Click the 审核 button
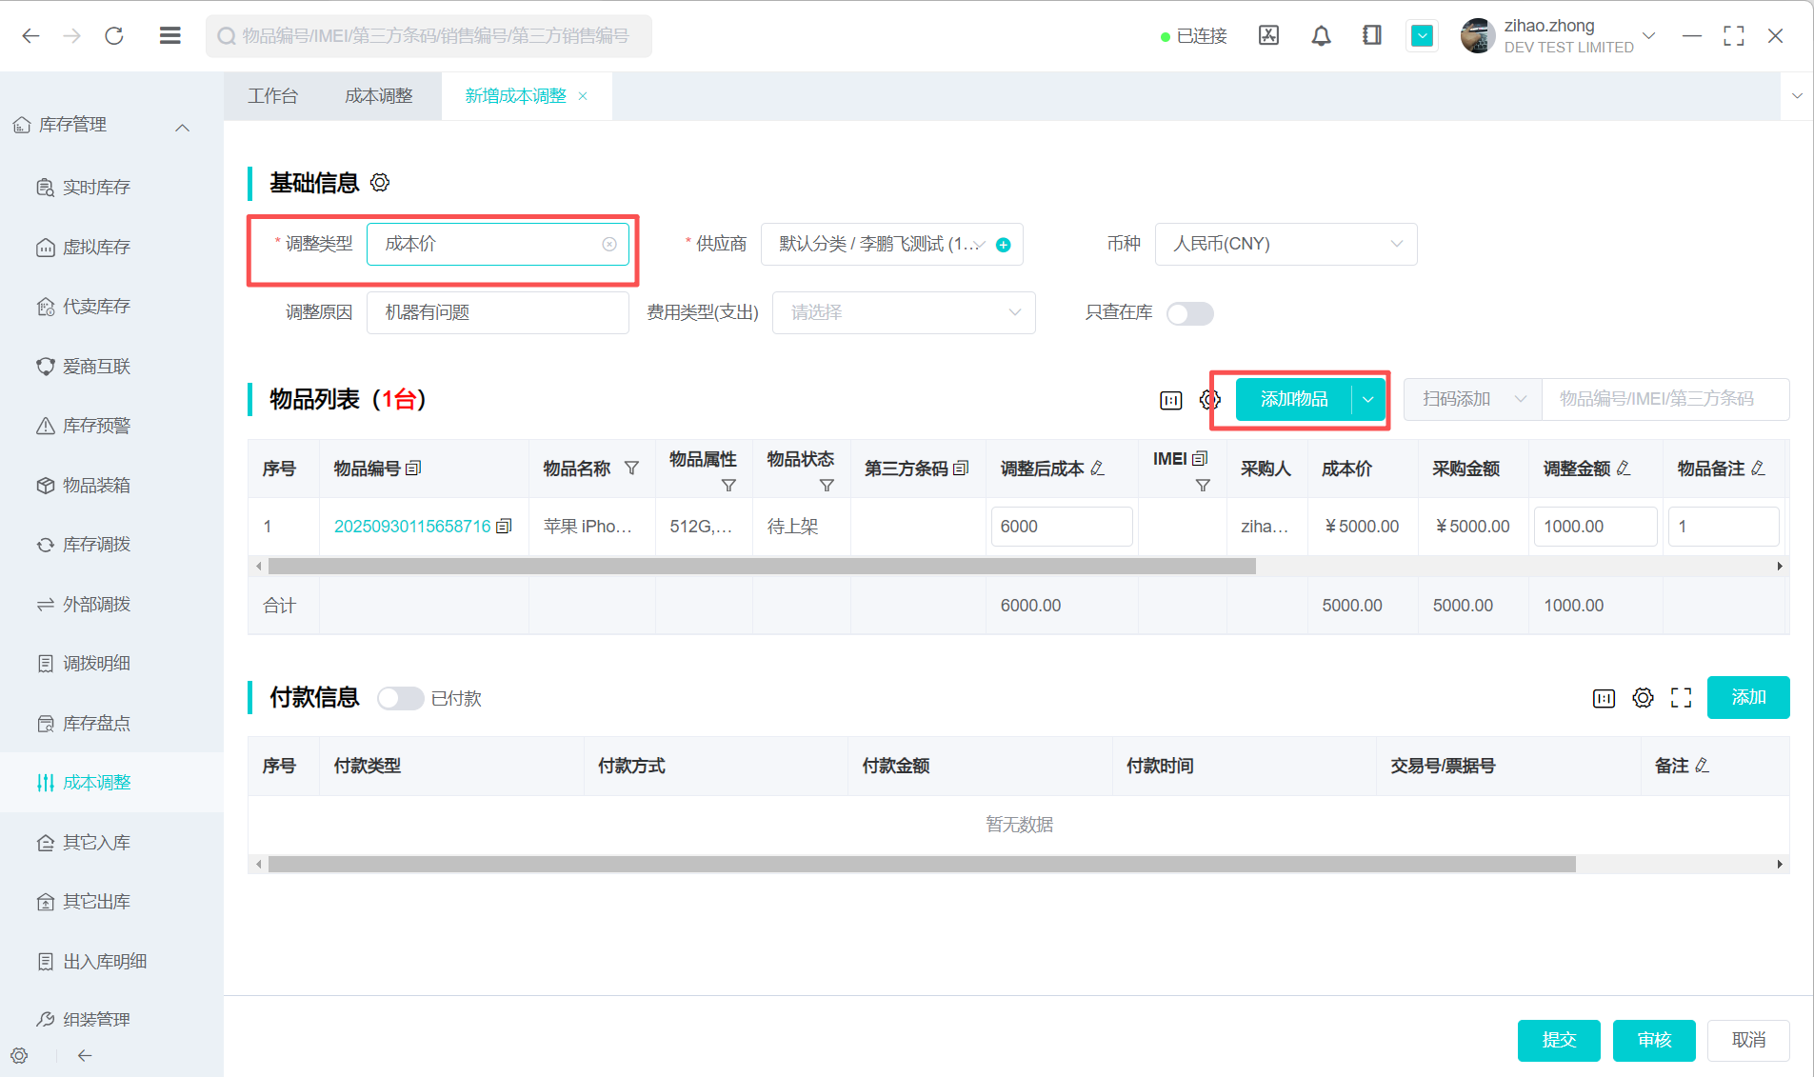The height and width of the screenshot is (1077, 1814). pos(1653,1040)
